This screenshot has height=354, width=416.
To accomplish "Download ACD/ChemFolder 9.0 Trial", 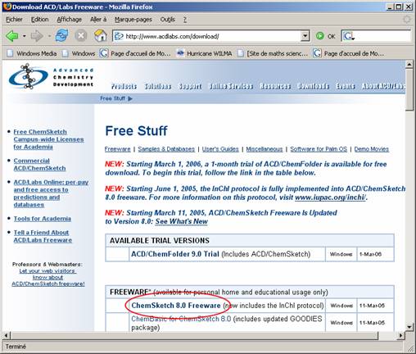I will [175, 254].
